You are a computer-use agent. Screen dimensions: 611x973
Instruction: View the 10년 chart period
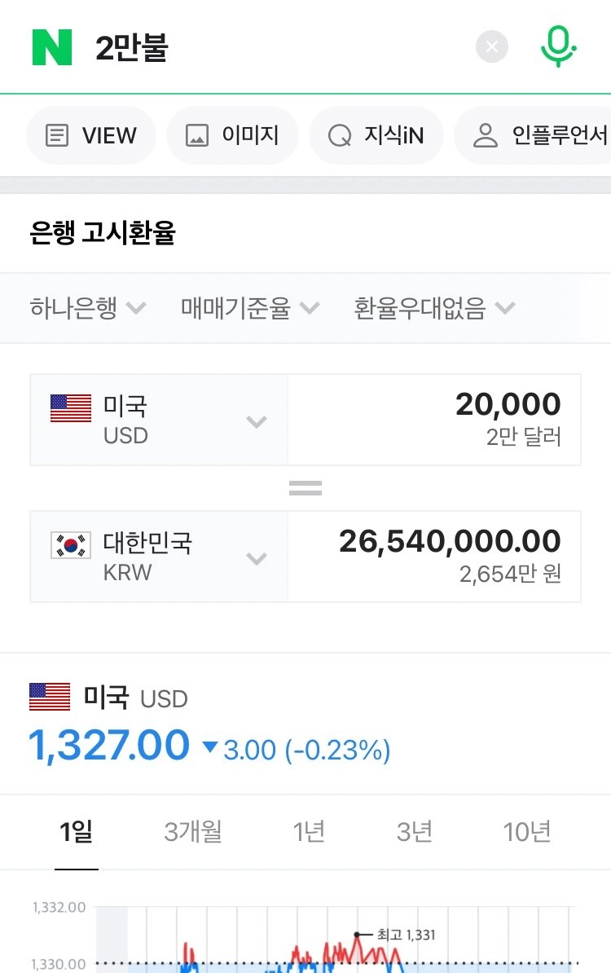click(526, 832)
